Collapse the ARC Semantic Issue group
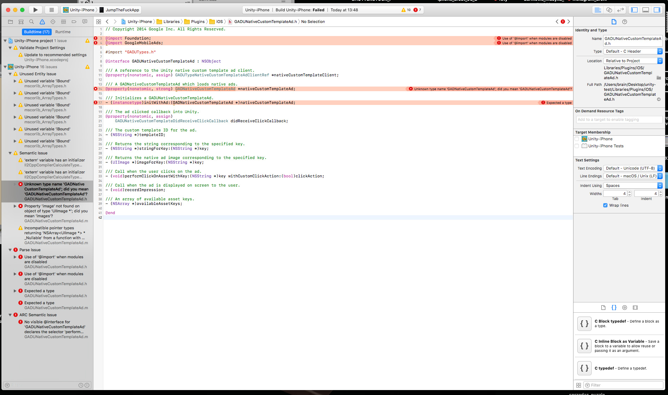668x395 pixels. 10,315
